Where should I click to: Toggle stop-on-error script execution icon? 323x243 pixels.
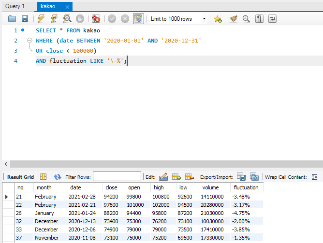point(96,19)
